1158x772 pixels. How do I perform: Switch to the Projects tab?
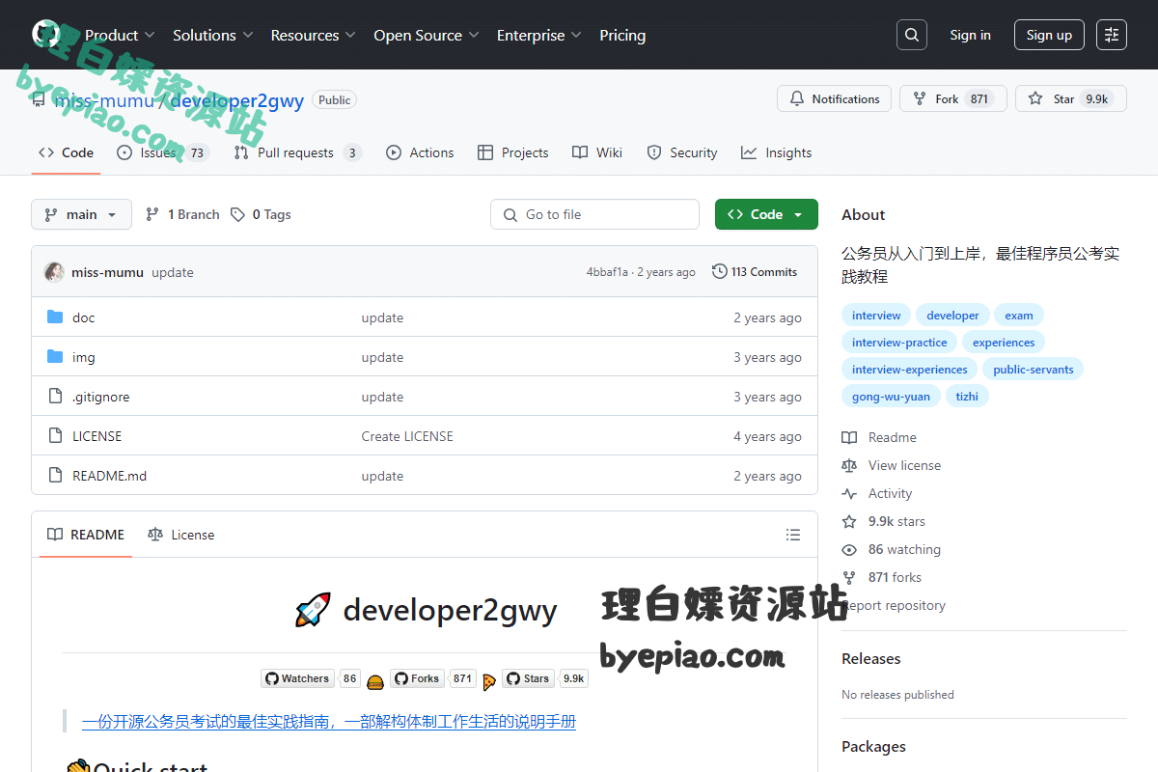(512, 152)
